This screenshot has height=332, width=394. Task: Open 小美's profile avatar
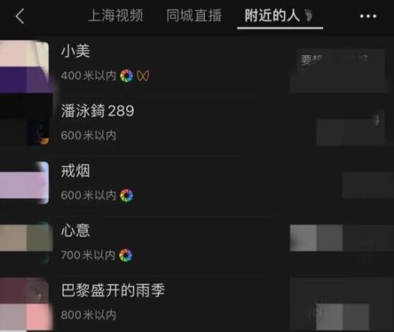coord(24,67)
